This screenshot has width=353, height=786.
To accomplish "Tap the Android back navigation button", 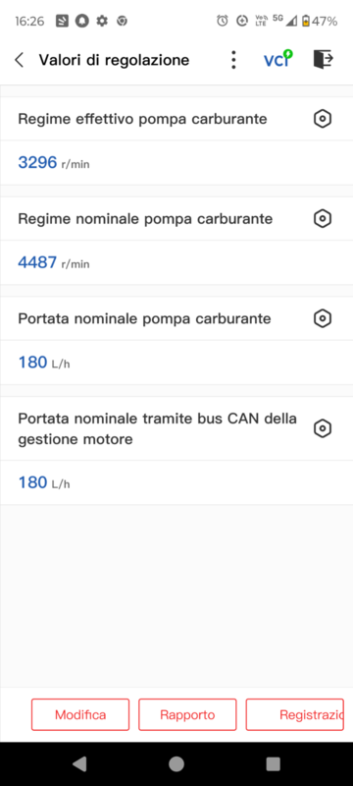I will [x=79, y=764].
